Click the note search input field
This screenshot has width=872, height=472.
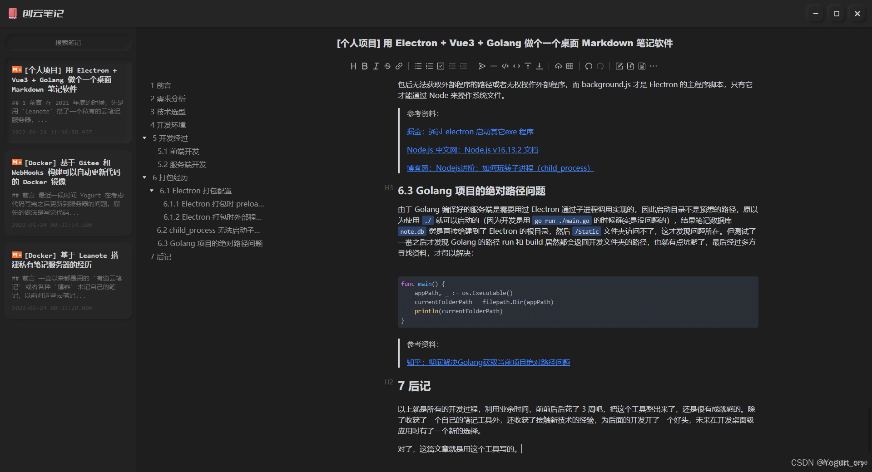68,42
